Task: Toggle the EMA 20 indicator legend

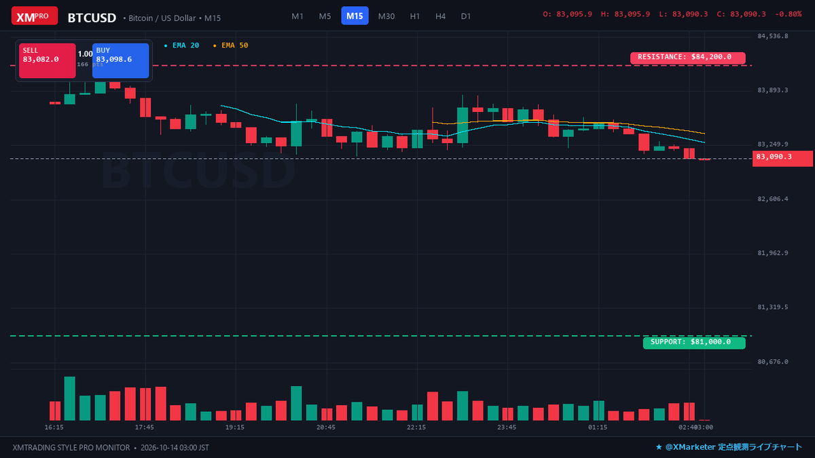Action: pyautogui.click(x=182, y=45)
